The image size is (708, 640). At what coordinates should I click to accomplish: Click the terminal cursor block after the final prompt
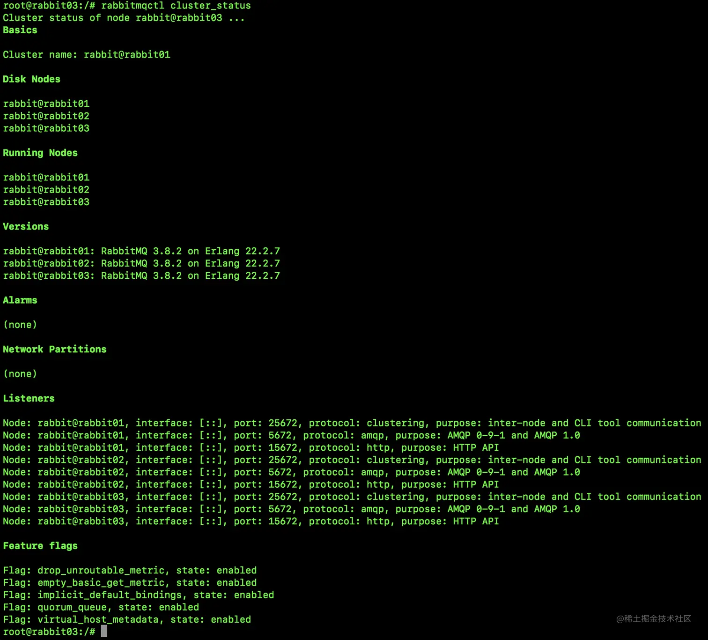pos(104,632)
